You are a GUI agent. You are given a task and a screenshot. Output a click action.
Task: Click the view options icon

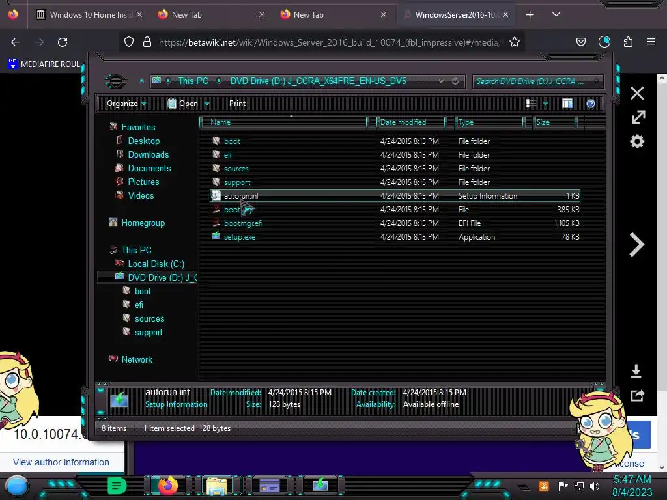531,104
